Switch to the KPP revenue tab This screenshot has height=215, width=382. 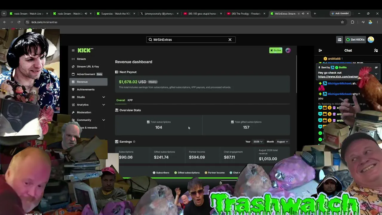(x=130, y=100)
